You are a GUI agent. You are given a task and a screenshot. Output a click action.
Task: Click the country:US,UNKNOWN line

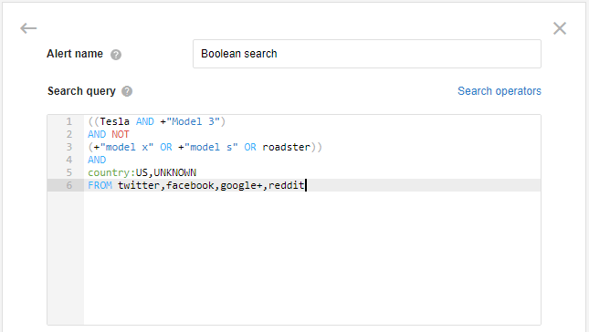coord(142,172)
